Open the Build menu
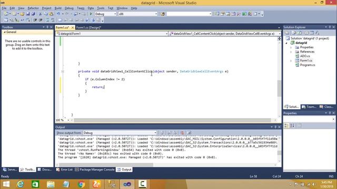Image resolution: width=337 pixels, height=189 pixels. pos(58,8)
